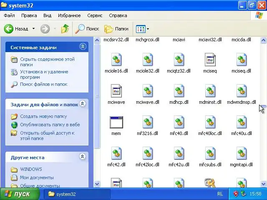
Task: Go back with the Назад button
Action: point(16,29)
